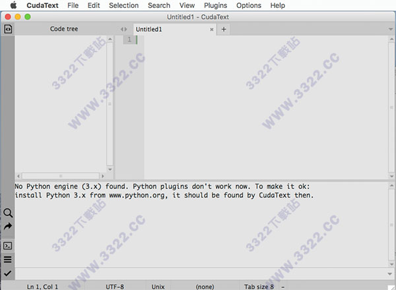396x290 pixels.
Task: Click the green zoom window button
Action: coord(28,17)
